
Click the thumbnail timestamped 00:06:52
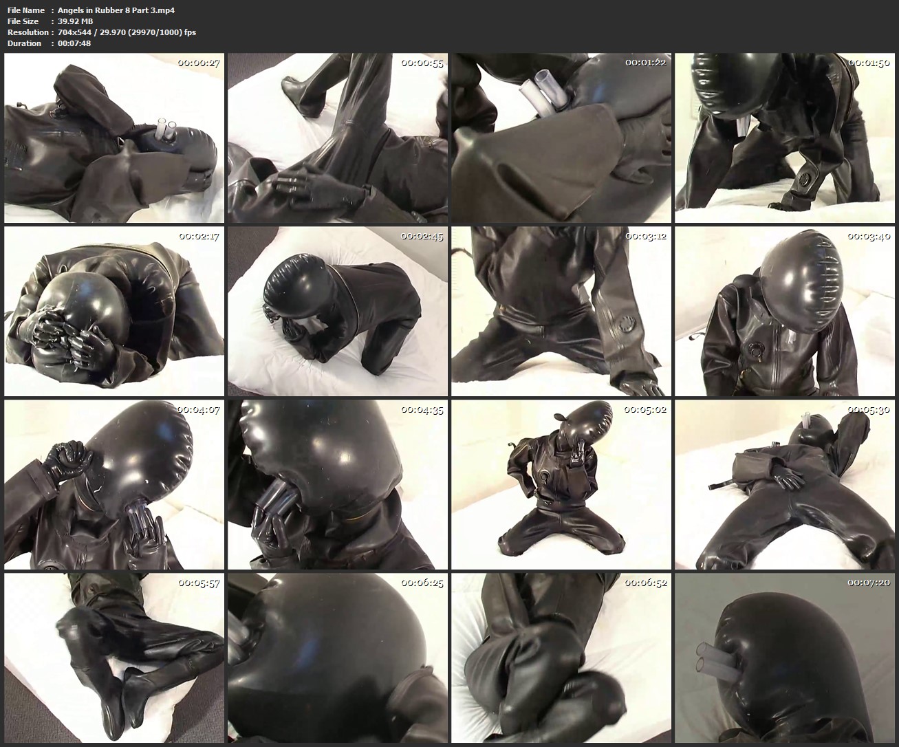coord(561,658)
